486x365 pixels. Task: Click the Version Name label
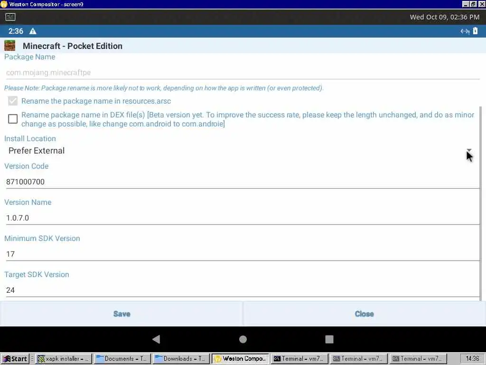tap(28, 202)
